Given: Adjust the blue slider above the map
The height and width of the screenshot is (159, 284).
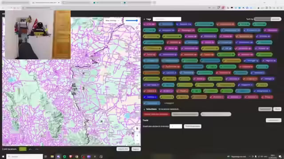Looking at the screenshot, I should pyautogui.click(x=132, y=21).
